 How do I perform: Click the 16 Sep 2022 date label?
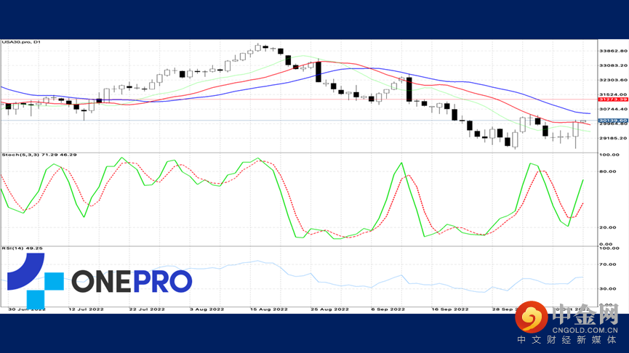tap(449, 309)
